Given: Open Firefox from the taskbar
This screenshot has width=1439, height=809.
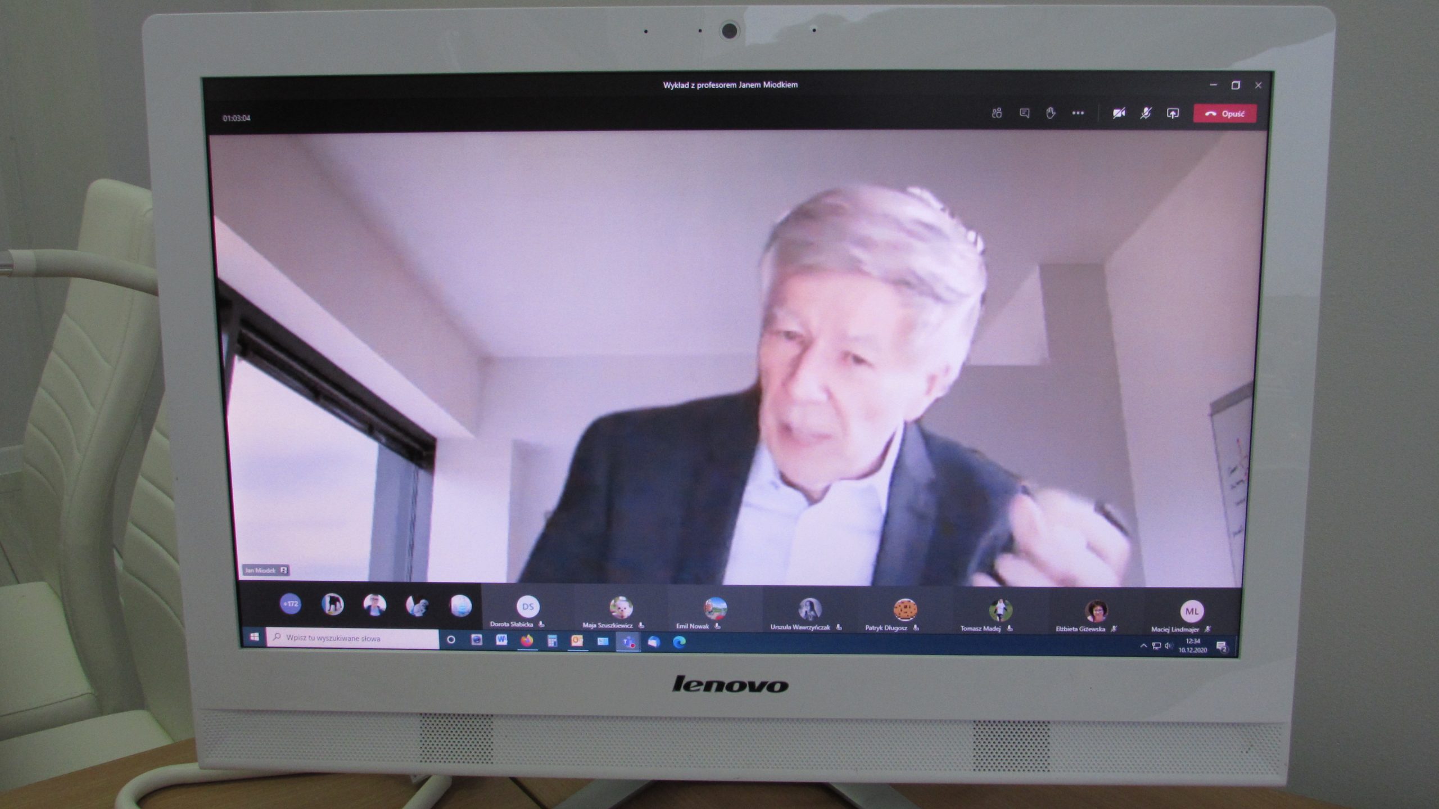Looking at the screenshot, I should pos(527,640).
